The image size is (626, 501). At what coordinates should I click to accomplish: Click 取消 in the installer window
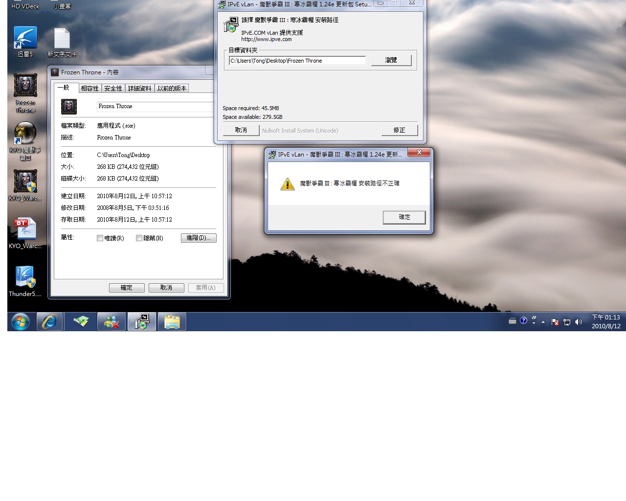241,130
